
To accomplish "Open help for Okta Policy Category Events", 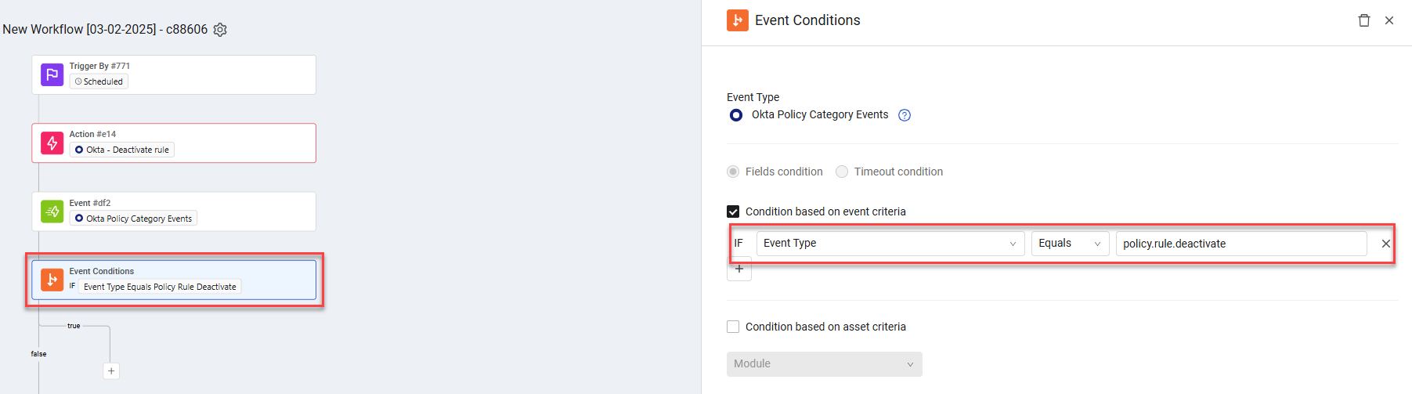I will (x=905, y=115).
